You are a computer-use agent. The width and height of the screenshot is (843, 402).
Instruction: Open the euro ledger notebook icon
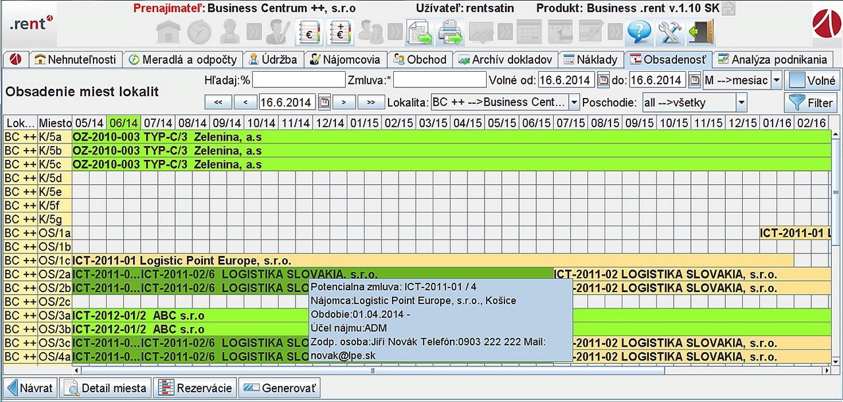point(308,32)
